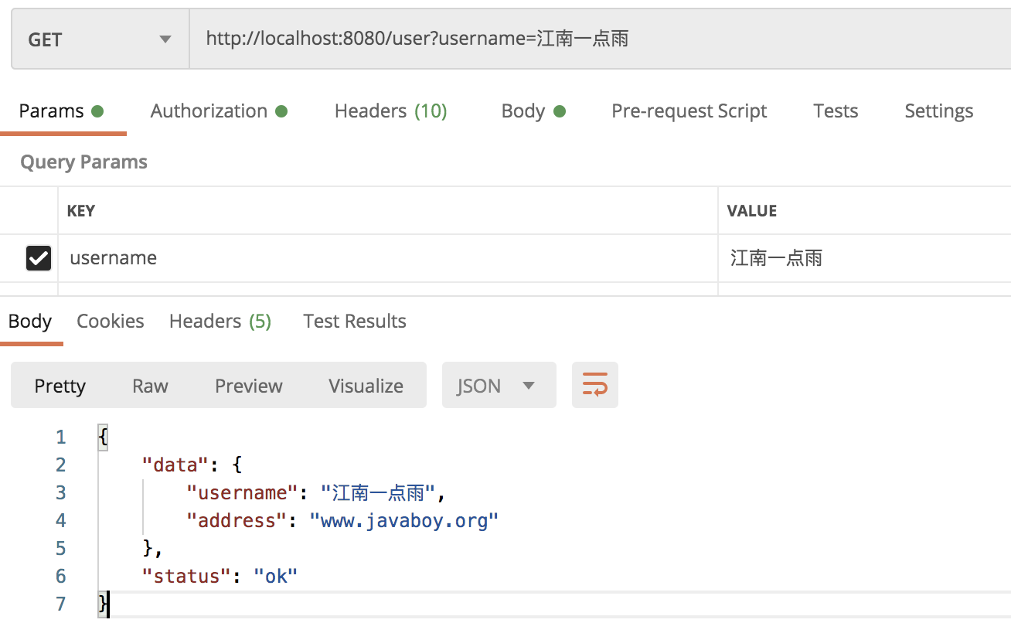Switch response view to Raw
The image size is (1011, 623).
coord(150,386)
